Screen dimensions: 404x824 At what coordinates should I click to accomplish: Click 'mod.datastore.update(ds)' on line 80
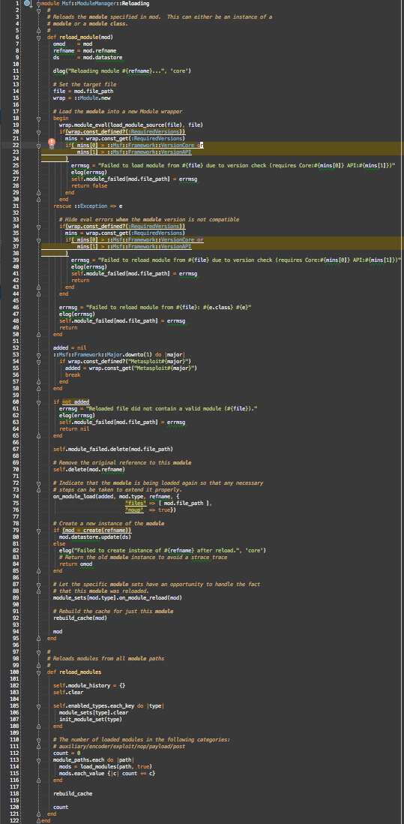click(95, 537)
